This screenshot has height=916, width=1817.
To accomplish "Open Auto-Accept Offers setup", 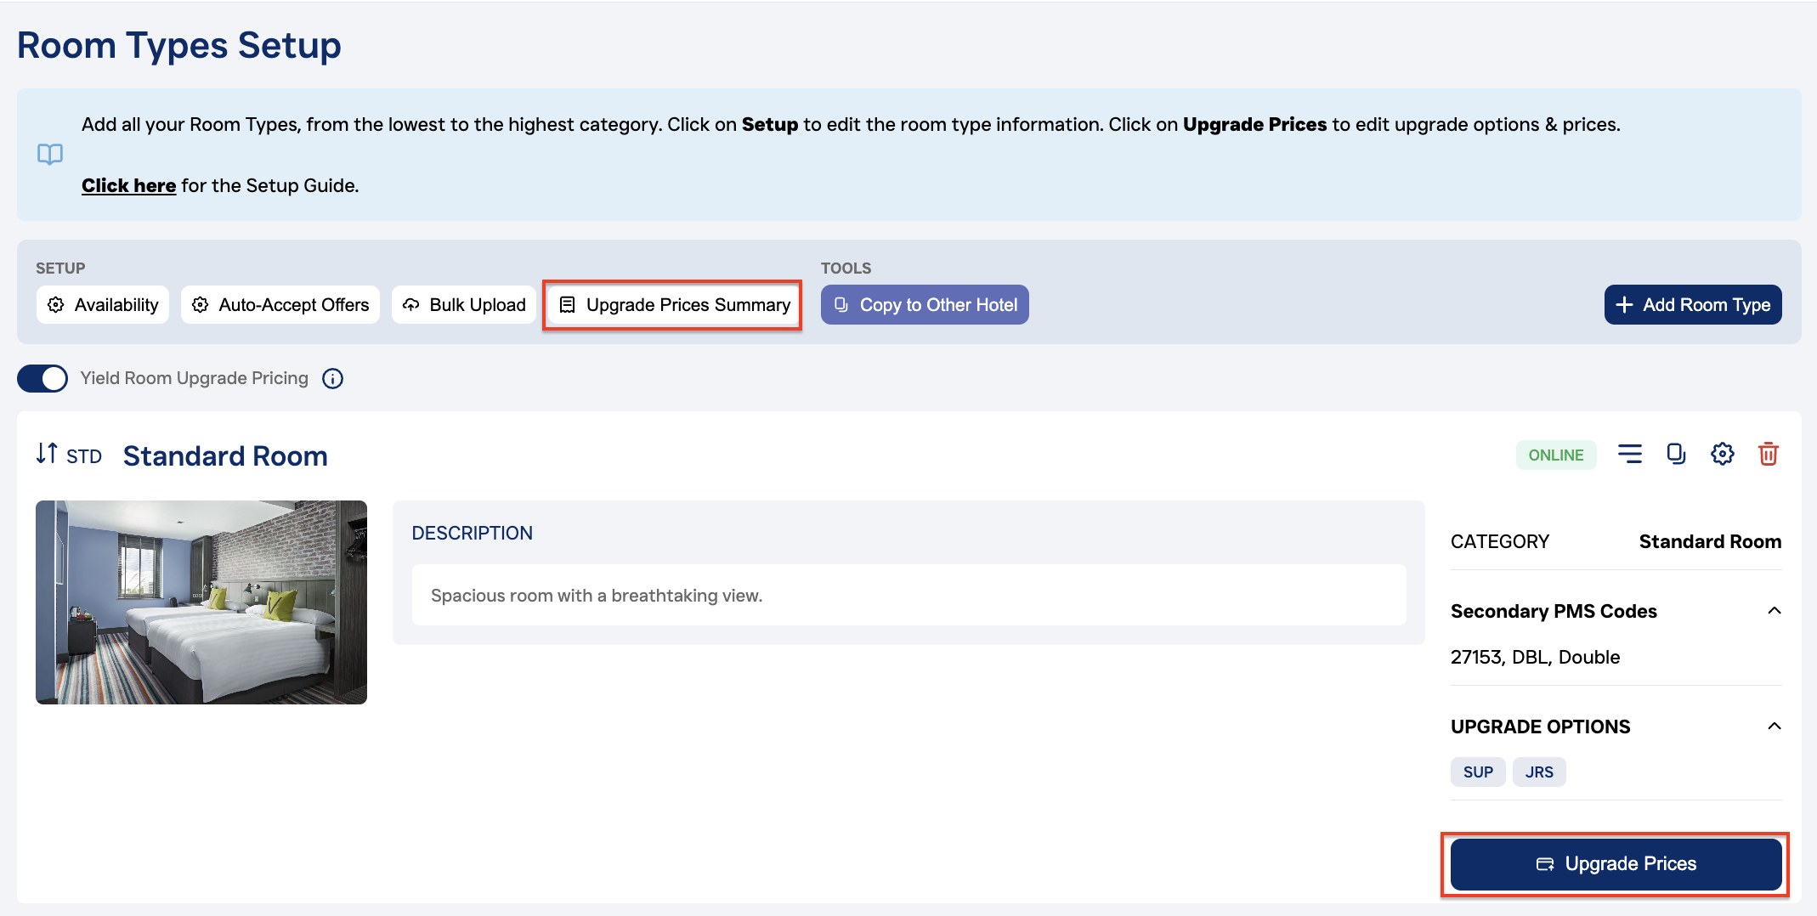I will (280, 305).
